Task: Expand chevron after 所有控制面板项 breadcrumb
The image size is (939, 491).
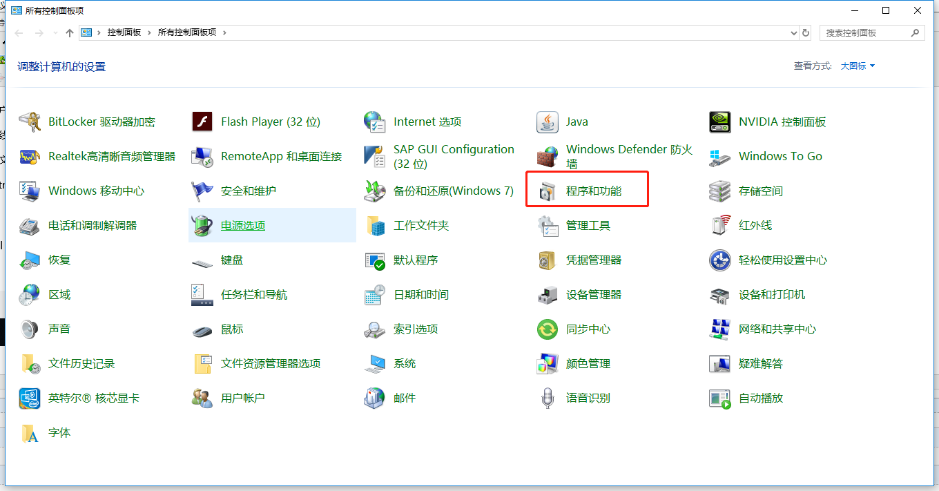Action: tap(224, 32)
